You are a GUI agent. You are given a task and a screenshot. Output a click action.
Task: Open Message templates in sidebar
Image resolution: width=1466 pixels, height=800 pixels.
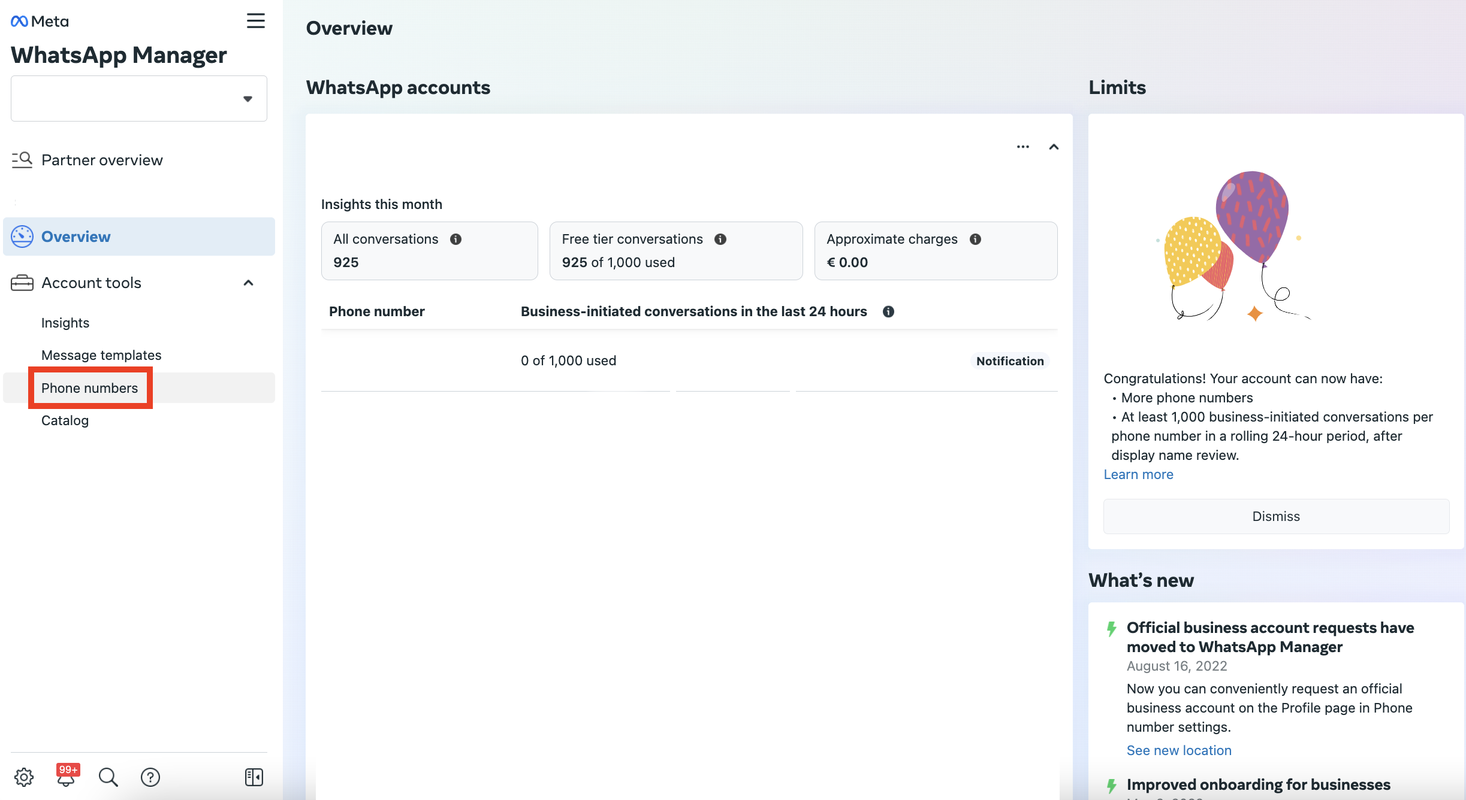(x=101, y=355)
